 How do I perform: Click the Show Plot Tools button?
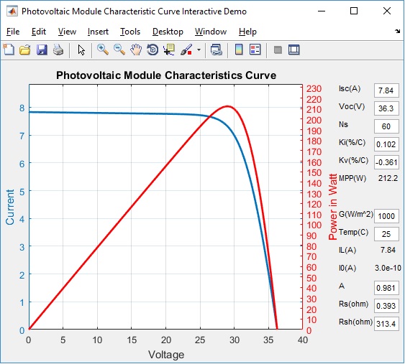pos(294,50)
